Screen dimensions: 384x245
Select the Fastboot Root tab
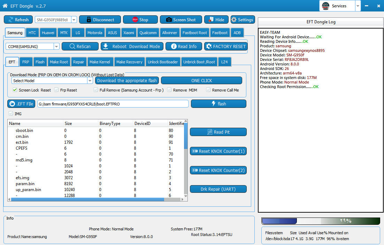click(195, 32)
